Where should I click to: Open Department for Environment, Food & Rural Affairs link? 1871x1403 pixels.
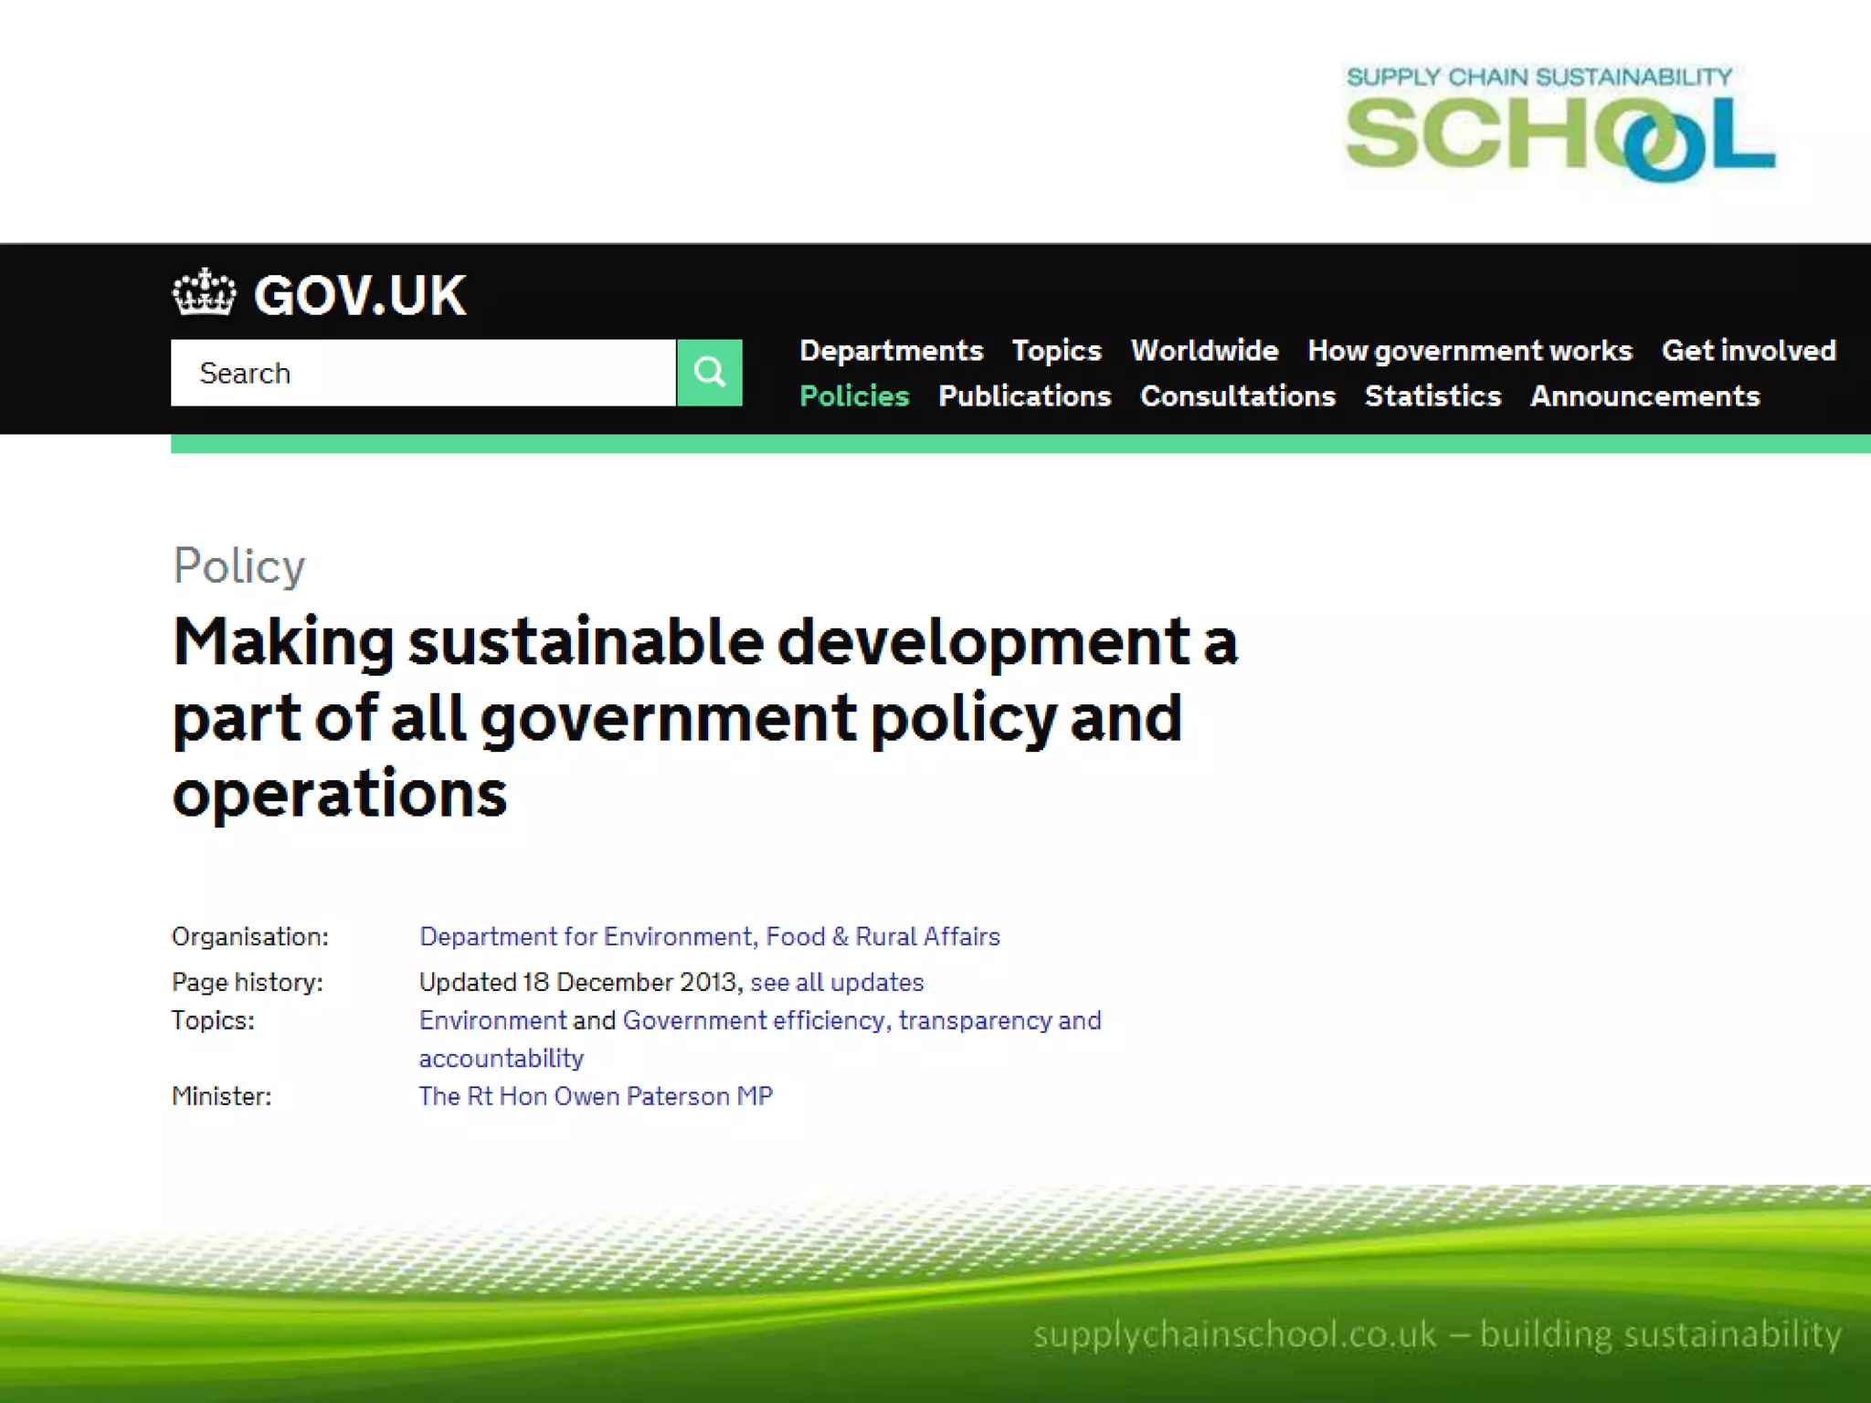[709, 936]
